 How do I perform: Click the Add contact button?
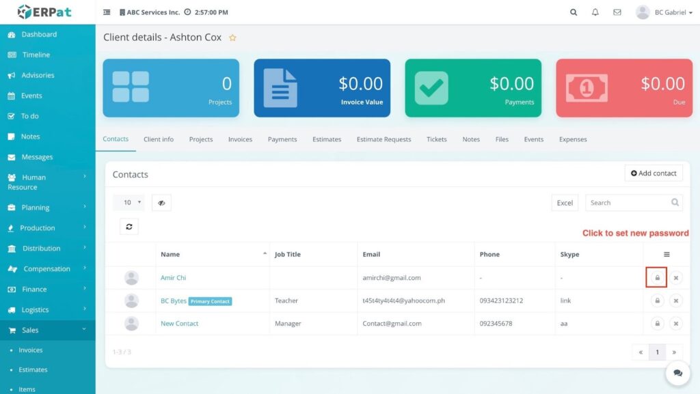click(654, 173)
